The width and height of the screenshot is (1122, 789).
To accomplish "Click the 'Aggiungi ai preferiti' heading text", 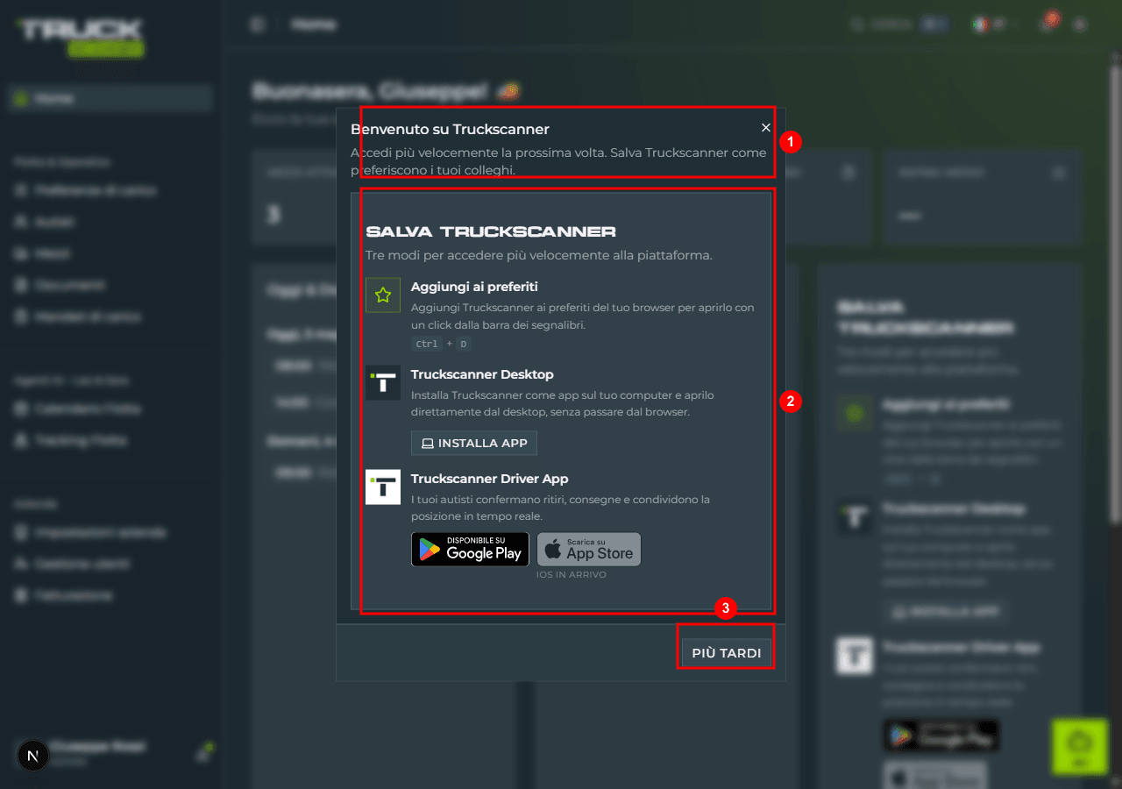I will point(474,287).
